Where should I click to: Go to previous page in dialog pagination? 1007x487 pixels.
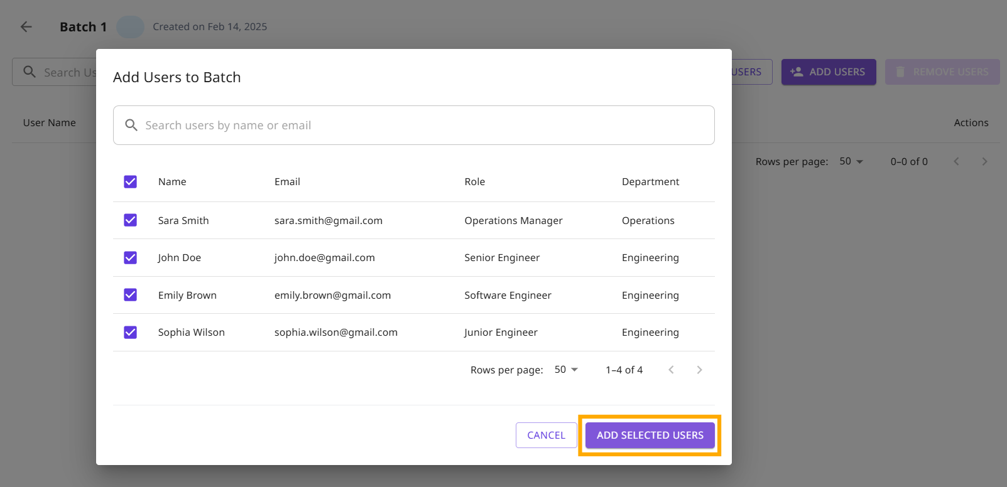[x=671, y=370]
